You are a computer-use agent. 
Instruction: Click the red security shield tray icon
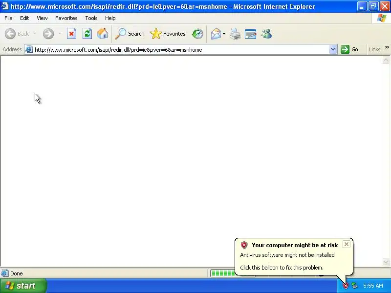coord(346,286)
